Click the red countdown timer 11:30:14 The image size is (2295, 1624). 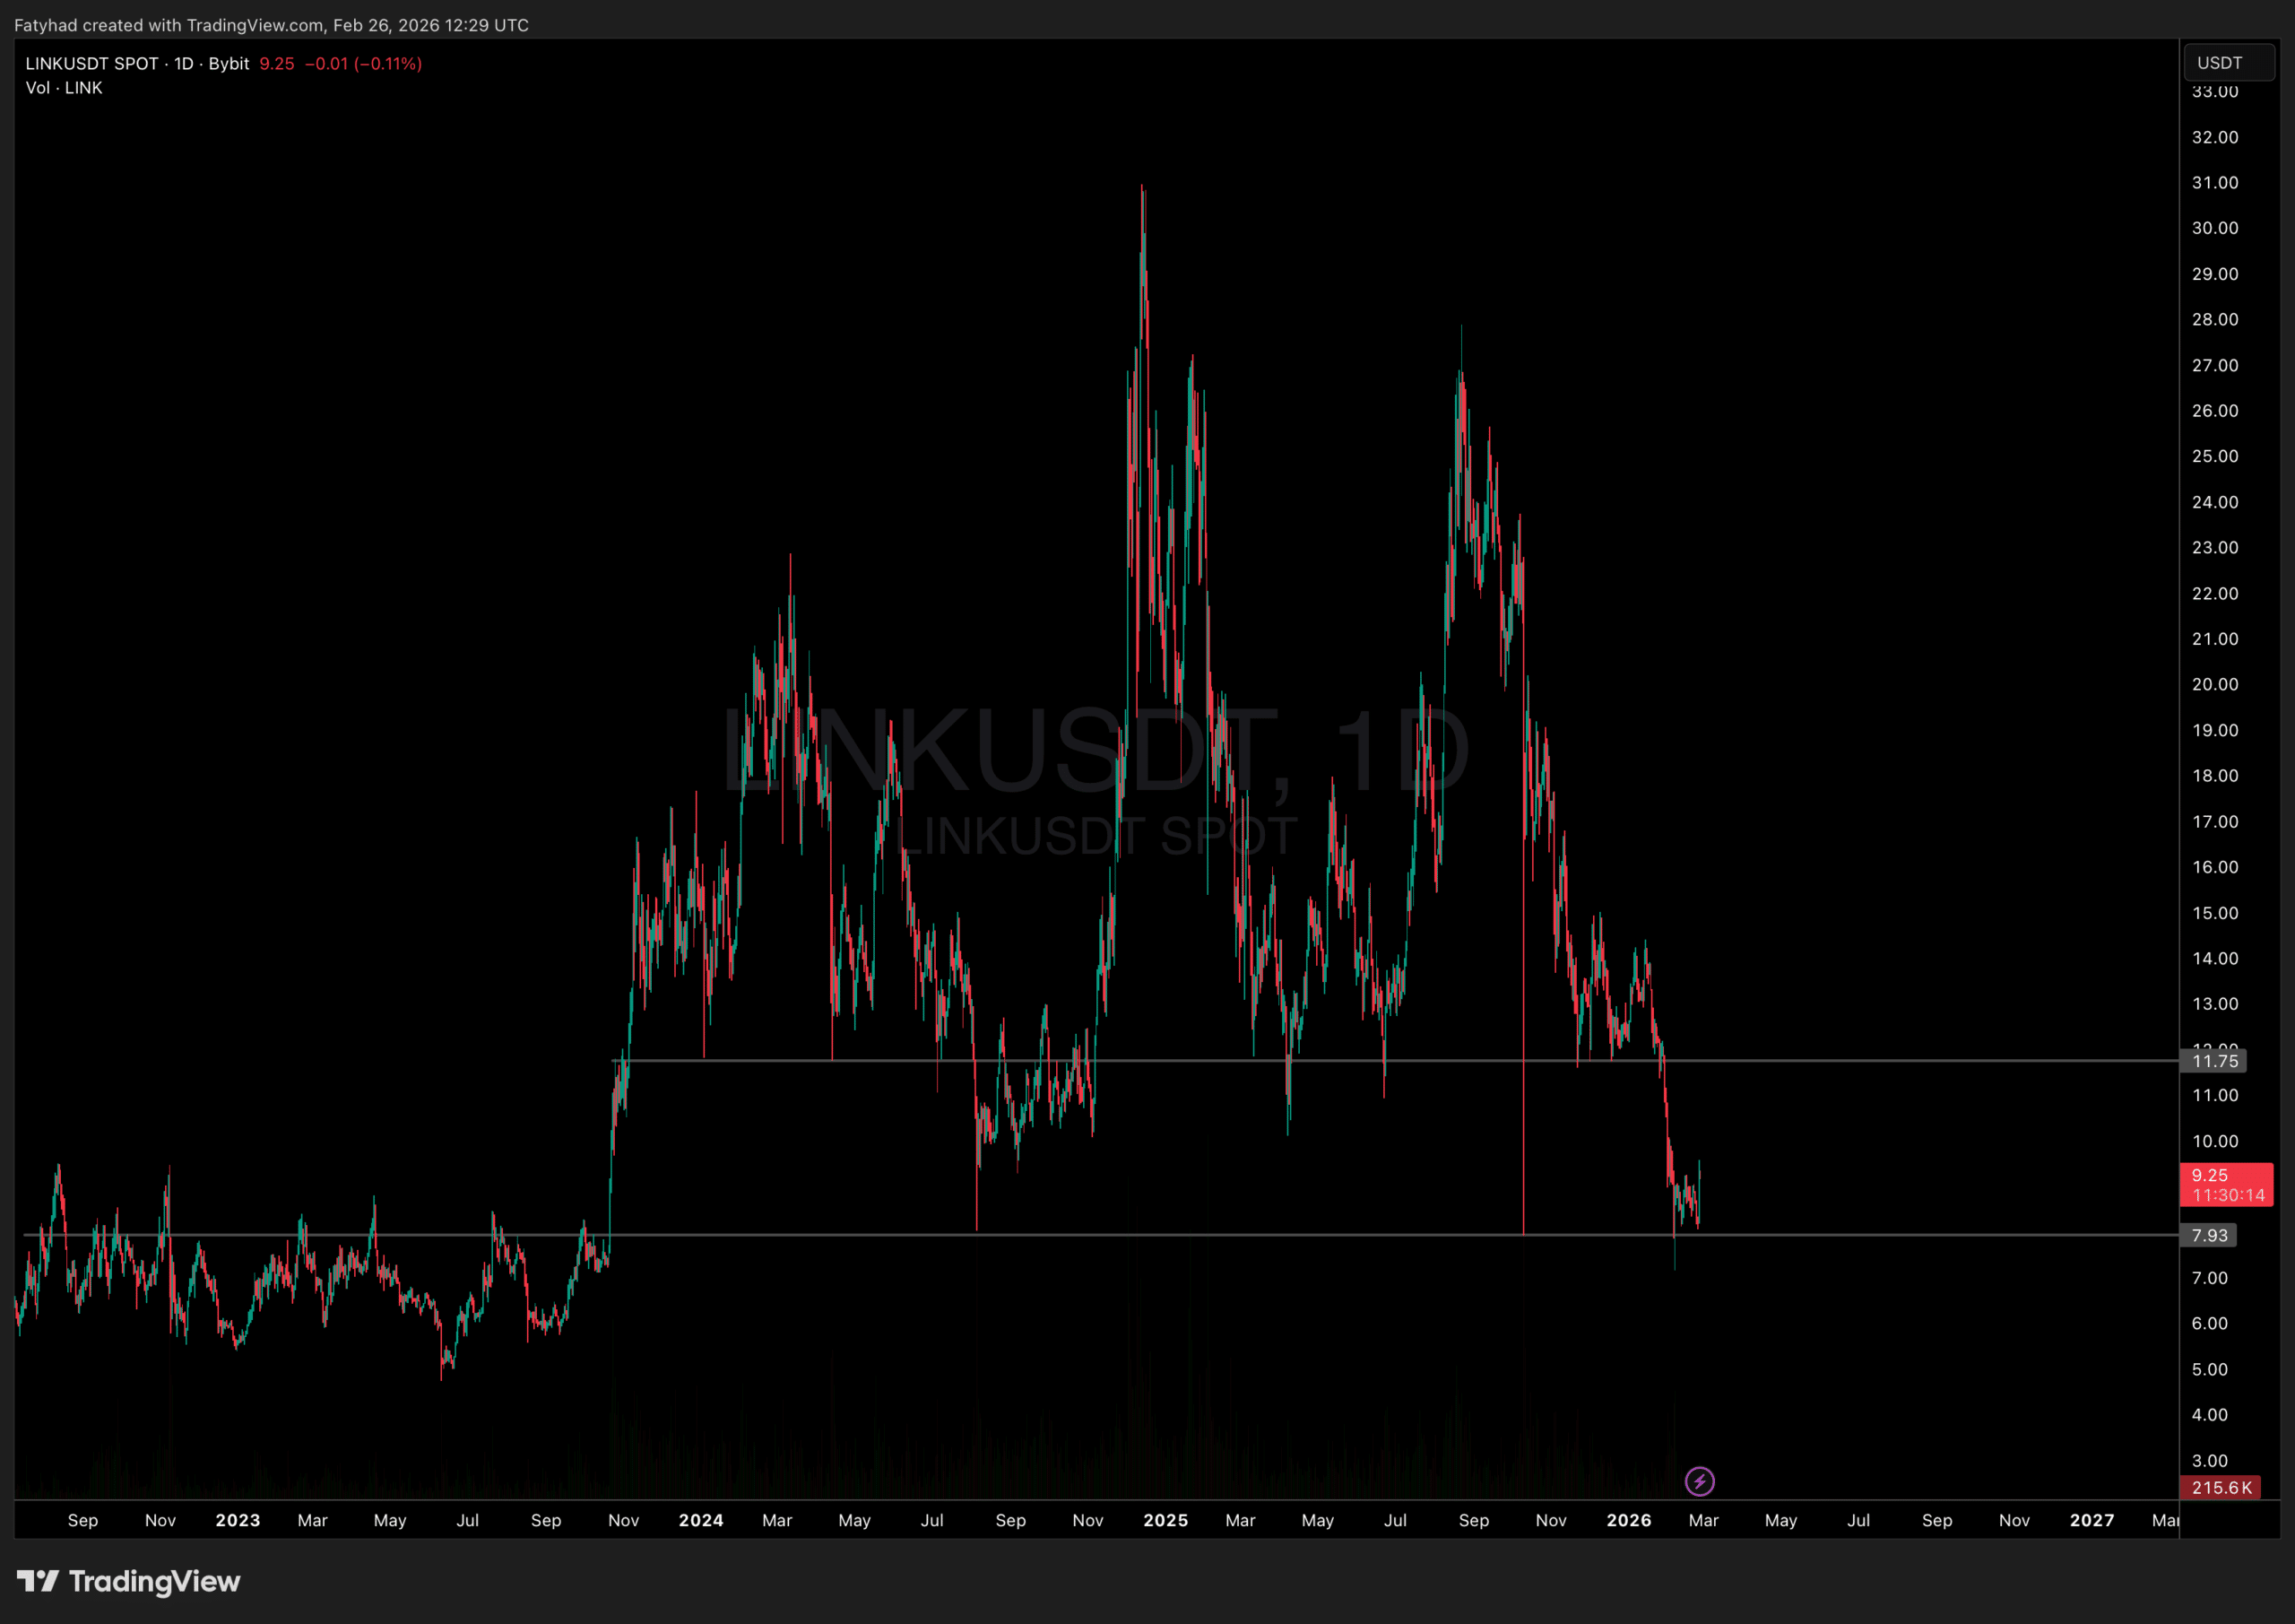(2227, 1195)
